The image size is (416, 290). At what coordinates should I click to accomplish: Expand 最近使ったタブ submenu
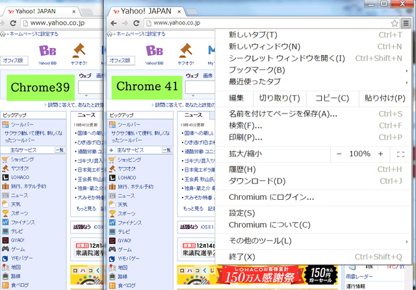[313, 82]
